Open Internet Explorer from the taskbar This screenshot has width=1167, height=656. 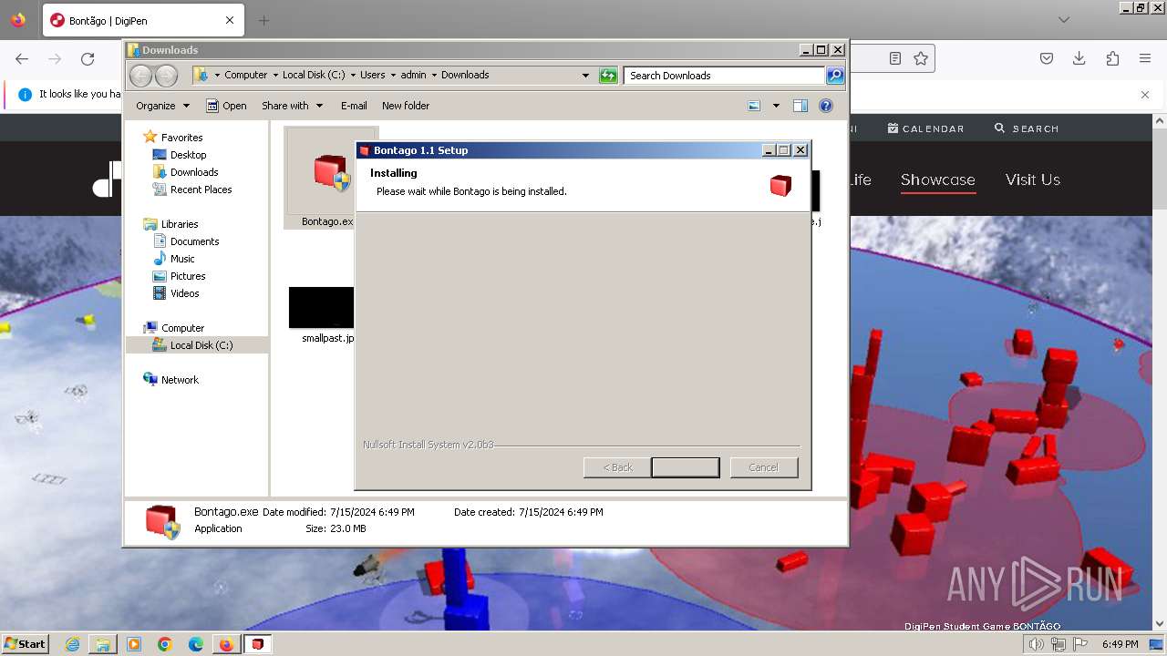point(73,644)
